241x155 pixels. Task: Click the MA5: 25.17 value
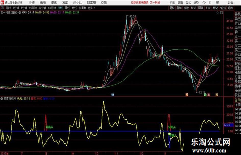coord(28,12)
